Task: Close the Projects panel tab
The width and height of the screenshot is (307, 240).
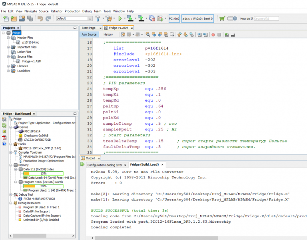Action: pos(18,28)
